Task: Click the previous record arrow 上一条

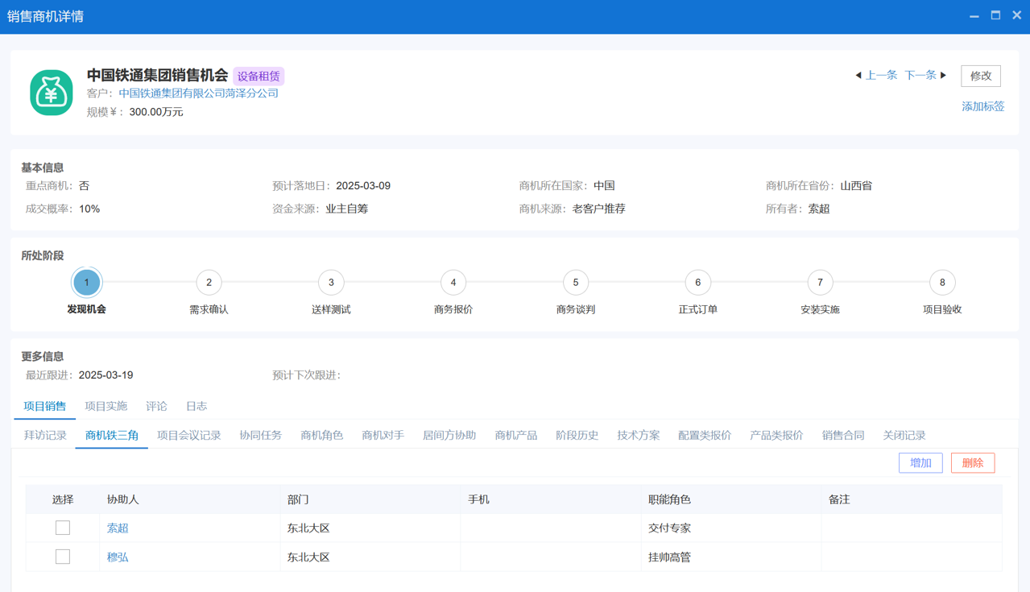Action: [x=876, y=75]
